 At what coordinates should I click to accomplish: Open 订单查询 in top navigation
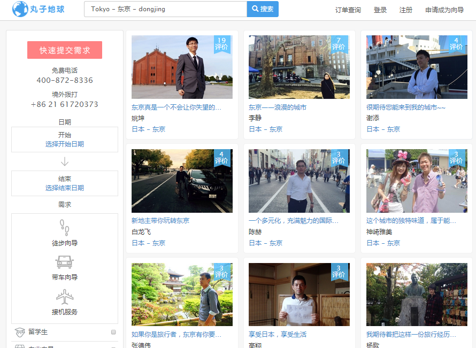click(348, 10)
